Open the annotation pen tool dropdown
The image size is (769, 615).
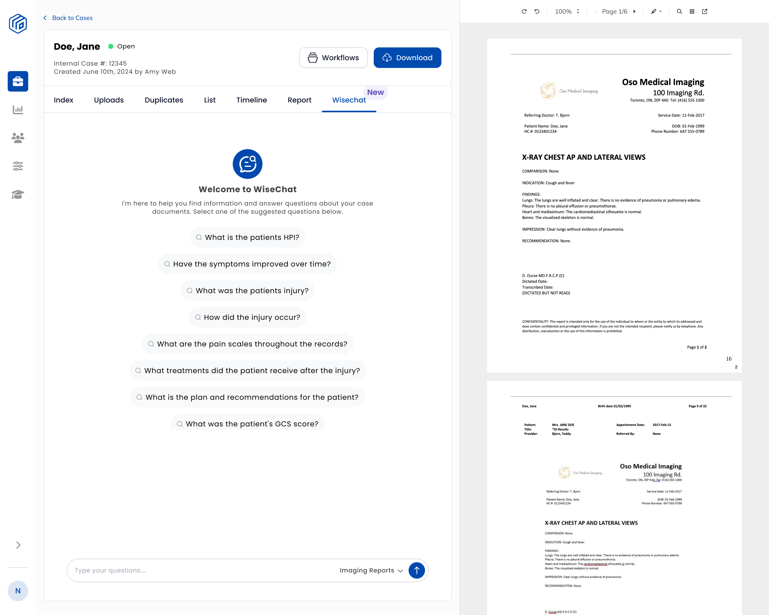pos(656,12)
